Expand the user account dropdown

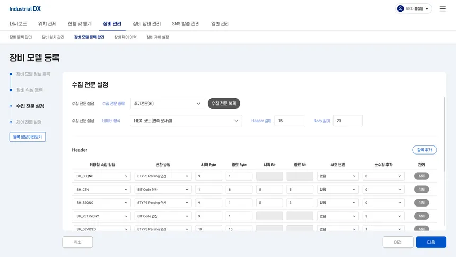click(413, 8)
